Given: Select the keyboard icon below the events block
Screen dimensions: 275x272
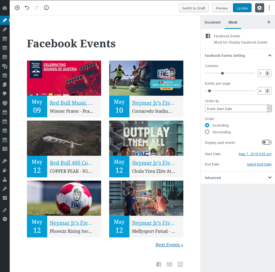Looking at the screenshot, I should 169,264.
